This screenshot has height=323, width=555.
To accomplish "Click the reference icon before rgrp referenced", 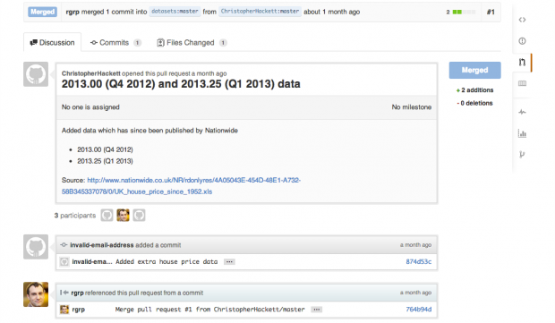I will pyautogui.click(x=64, y=293).
